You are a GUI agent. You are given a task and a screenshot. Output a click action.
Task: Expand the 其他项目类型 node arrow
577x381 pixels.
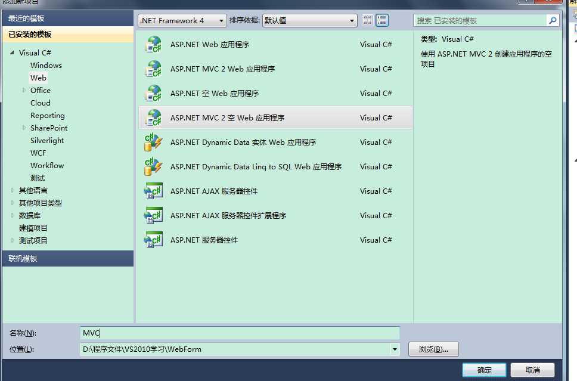click(x=13, y=203)
